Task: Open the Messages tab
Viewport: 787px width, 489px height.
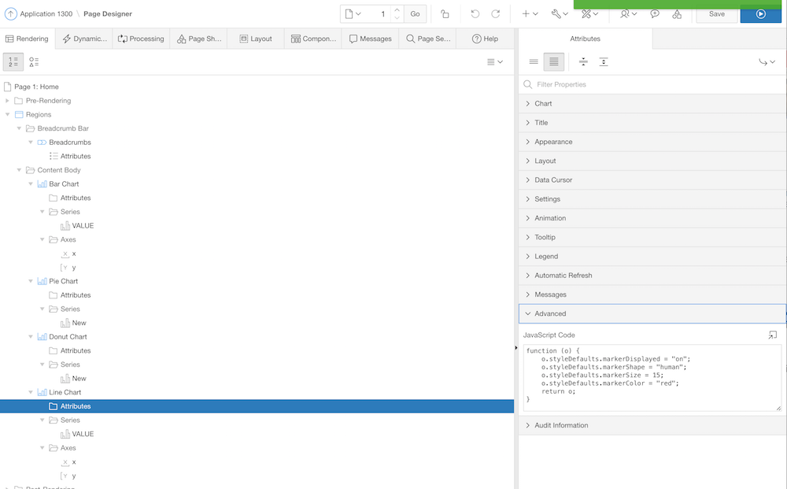Action: tap(369, 37)
